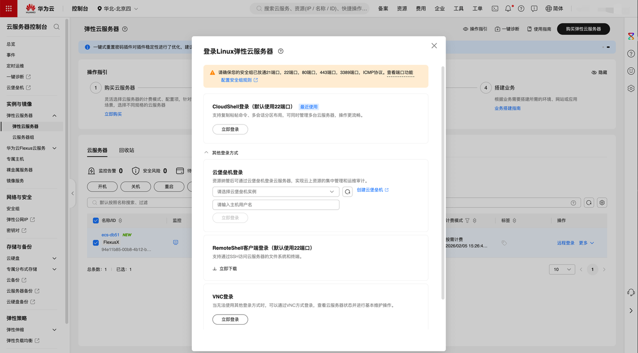
Task: Sort by the 名称/ID column sort icon
Action: click(120, 221)
